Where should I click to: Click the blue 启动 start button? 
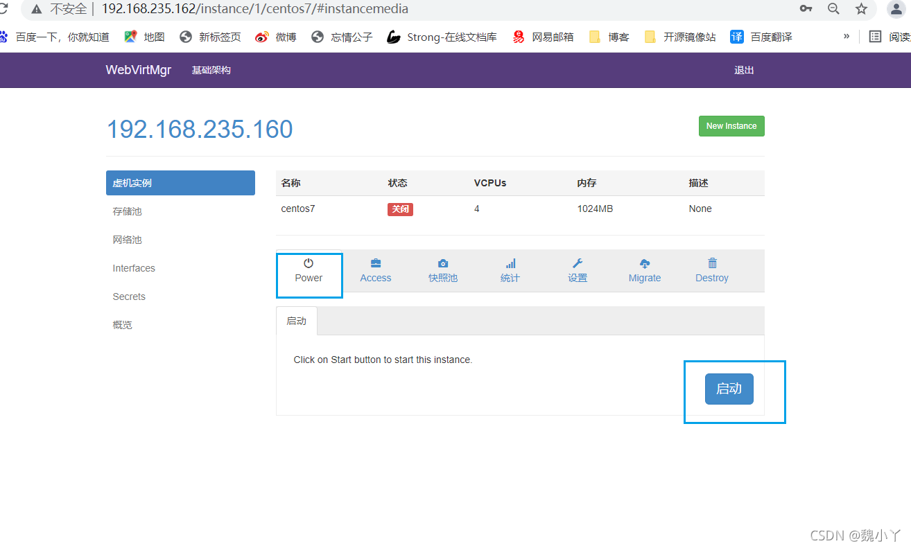pos(729,389)
